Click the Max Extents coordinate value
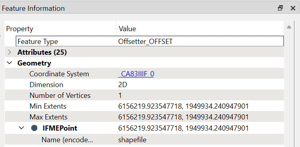 (183, 117)
